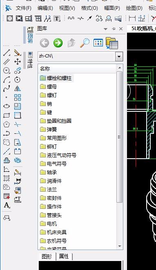Switch to the 图形 tab
Image resolution: width=156 pixels, height=270 pixels.
(47, 257)
